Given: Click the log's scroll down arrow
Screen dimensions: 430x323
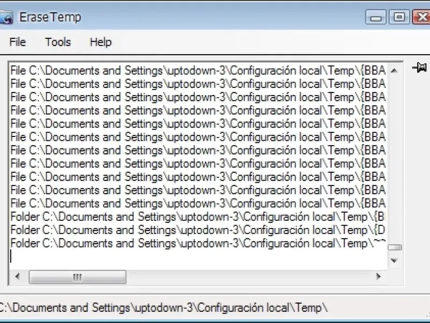Looking at the screenshot, I should pos(395,261).
